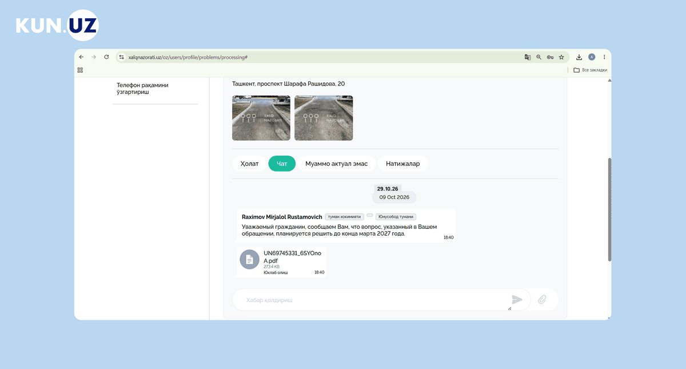Click the Юнусобод тумани tag
The image size is (686, 369).
click(396, 217)
